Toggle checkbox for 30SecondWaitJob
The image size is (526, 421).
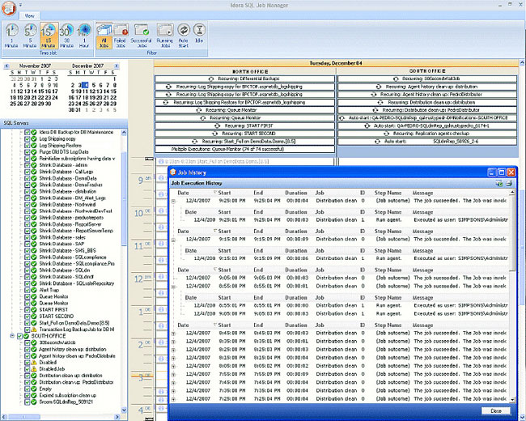(28, 342)
